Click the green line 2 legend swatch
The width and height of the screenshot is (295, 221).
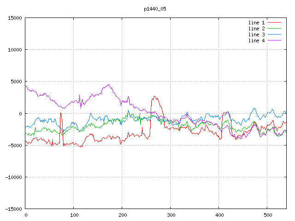[275, 29]
